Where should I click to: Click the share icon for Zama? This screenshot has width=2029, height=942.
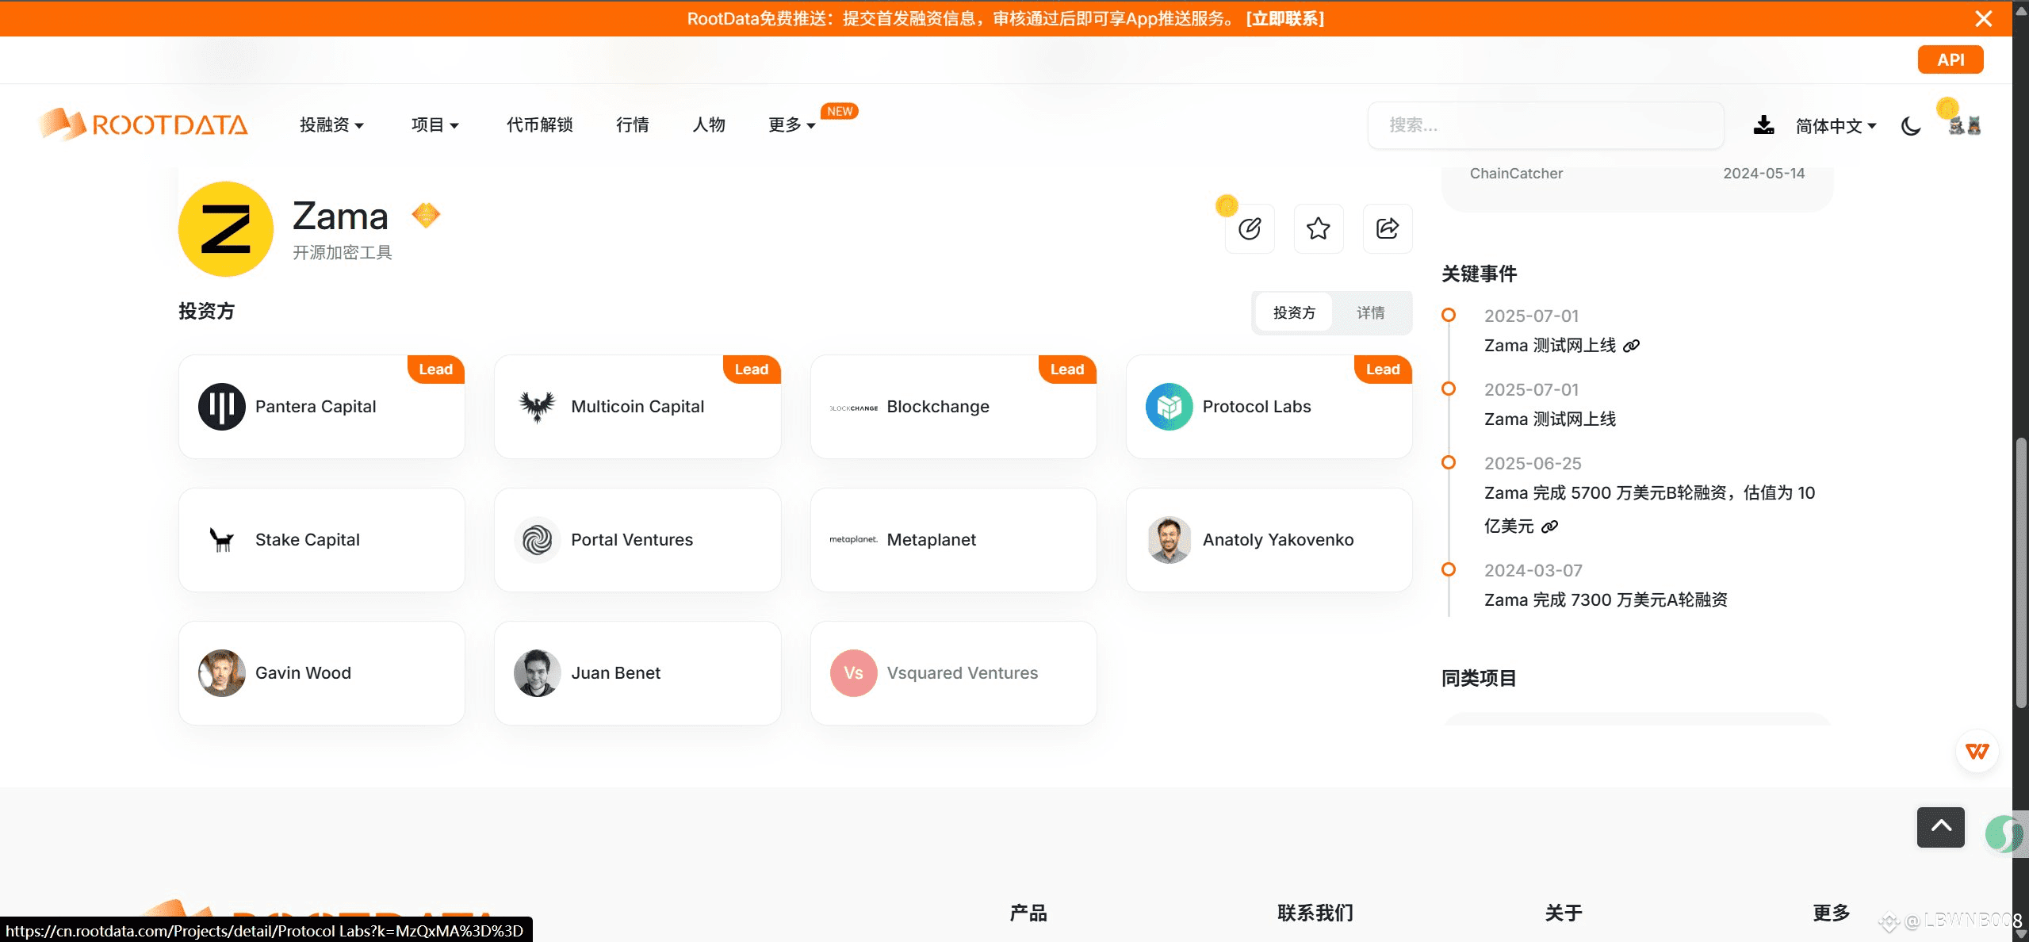(x=1387, y=229)
